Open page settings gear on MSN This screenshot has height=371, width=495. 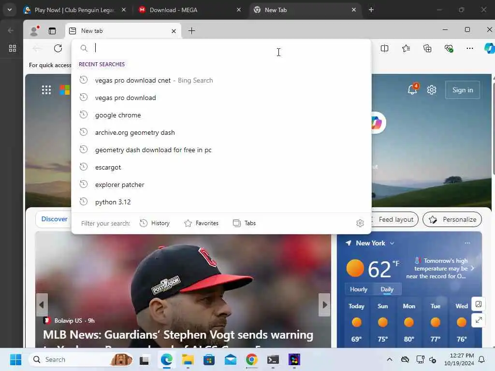coord(432,90)
